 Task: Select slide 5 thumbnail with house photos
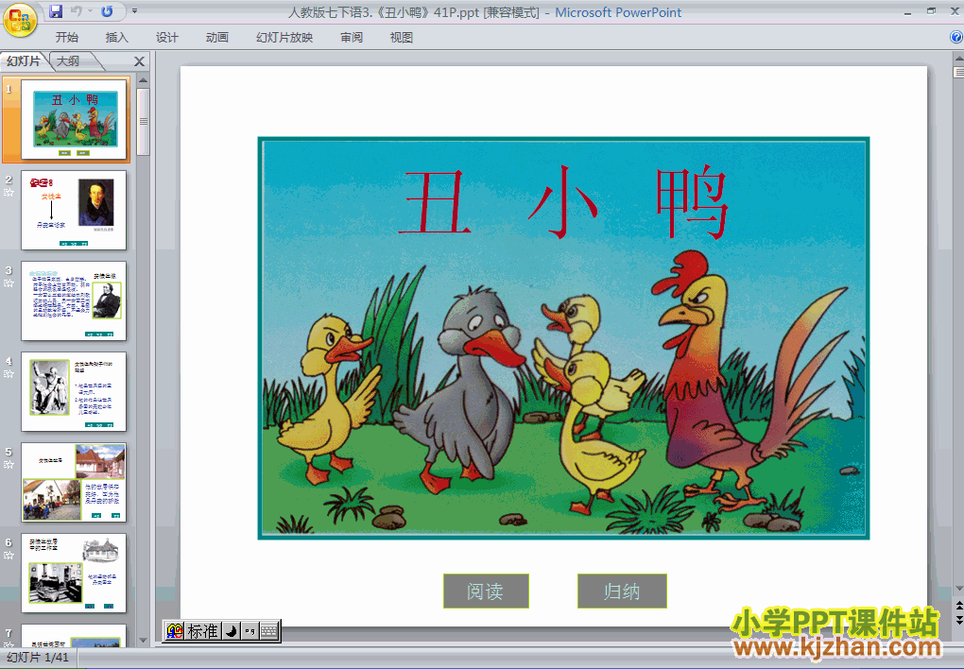[x=74, y=482]
